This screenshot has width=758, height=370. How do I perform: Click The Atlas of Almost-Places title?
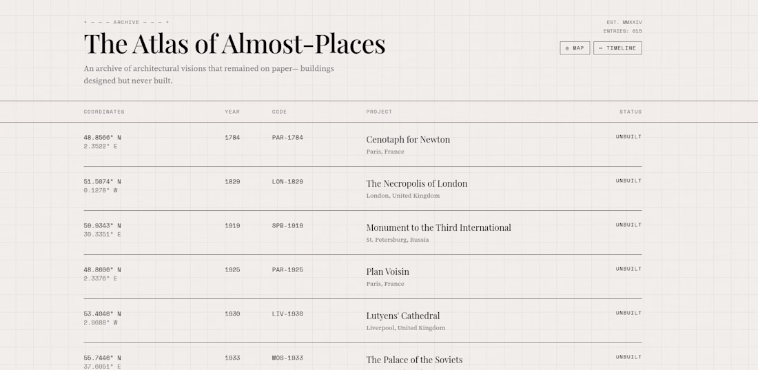click(234, 44)
